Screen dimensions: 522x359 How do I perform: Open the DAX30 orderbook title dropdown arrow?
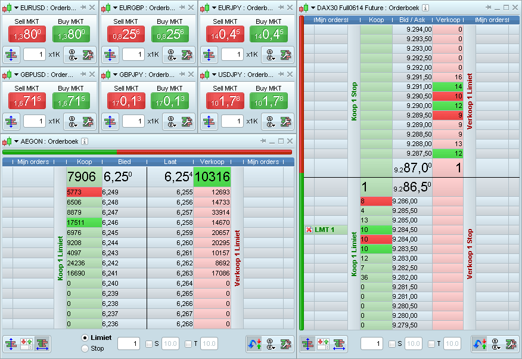pos(313,8)
